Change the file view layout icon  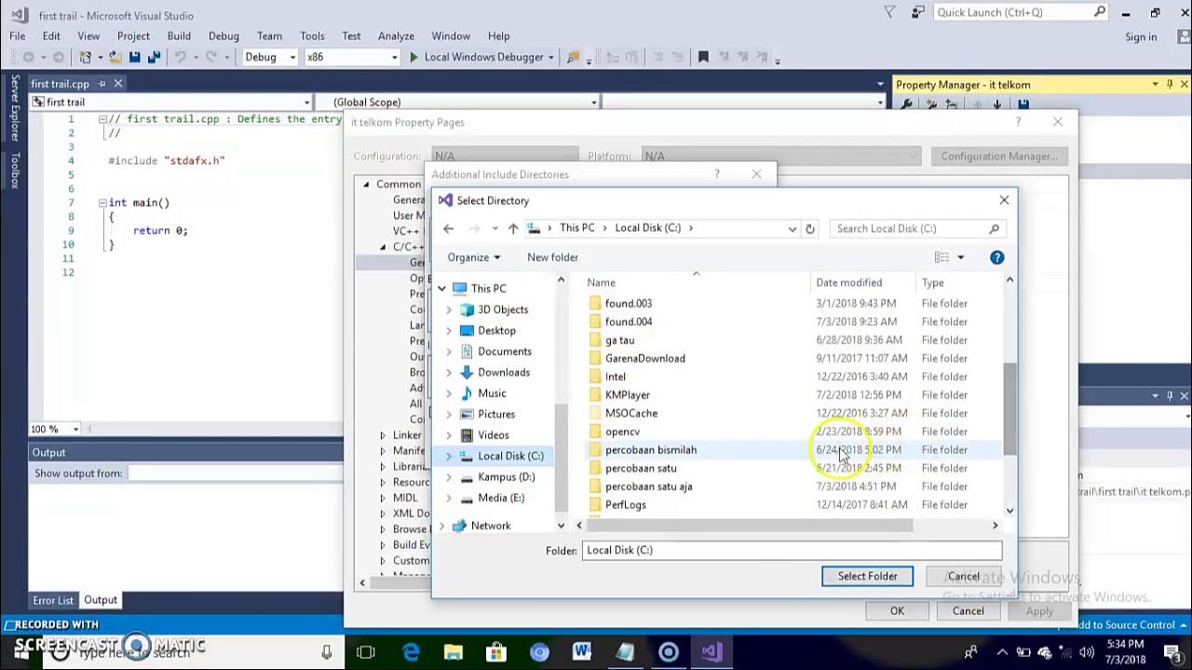(941, 257)
